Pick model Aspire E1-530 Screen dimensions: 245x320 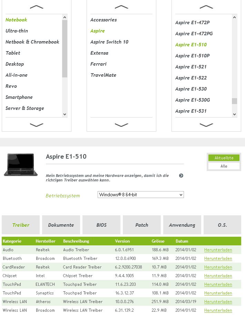(191, 89)
